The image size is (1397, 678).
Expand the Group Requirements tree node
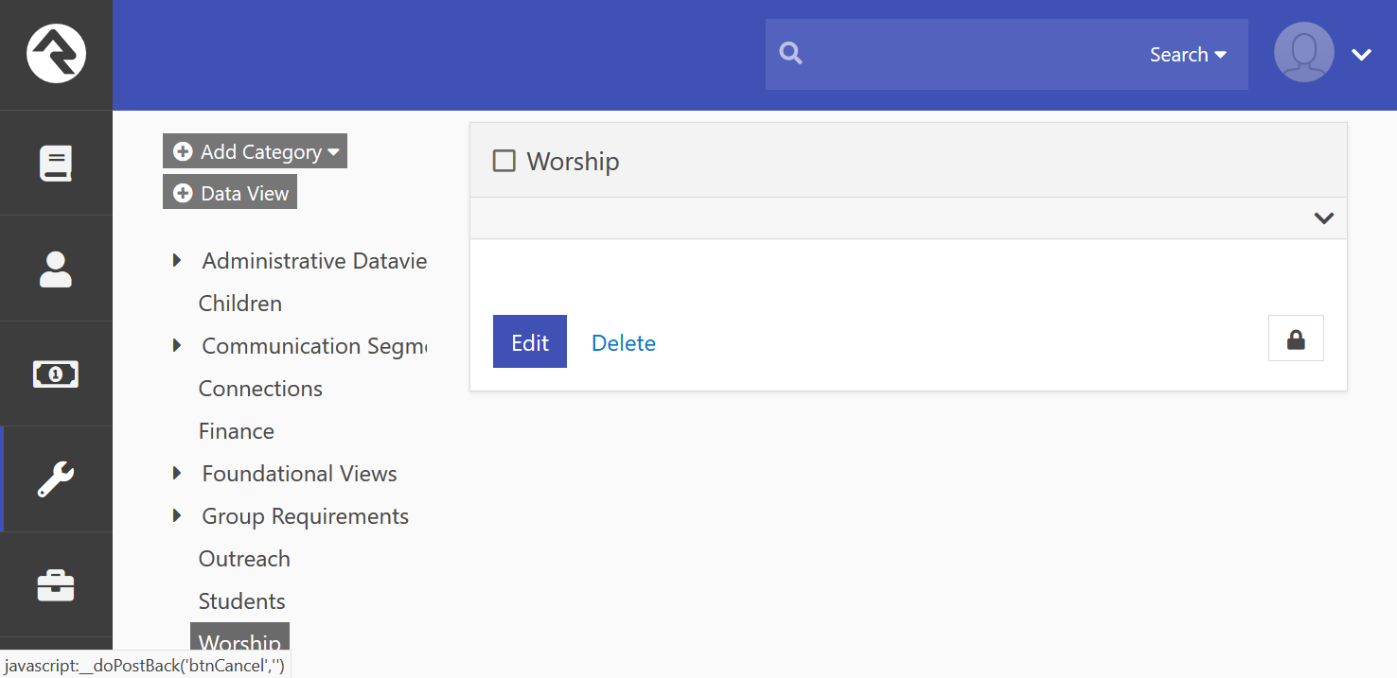click(x=177, y=515)
